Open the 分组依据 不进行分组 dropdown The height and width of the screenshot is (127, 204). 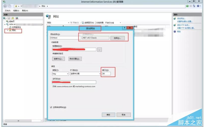click(x=113, y=23)
